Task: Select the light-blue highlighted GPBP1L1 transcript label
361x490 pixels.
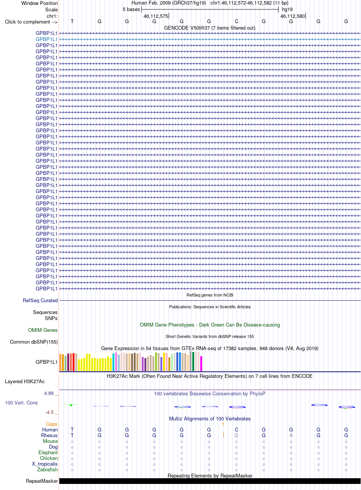Action: tap(47, 39)
